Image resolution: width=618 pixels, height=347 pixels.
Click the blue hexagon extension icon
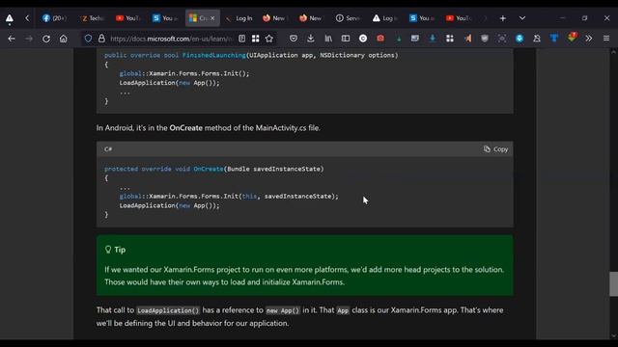[x=520, y=39]
